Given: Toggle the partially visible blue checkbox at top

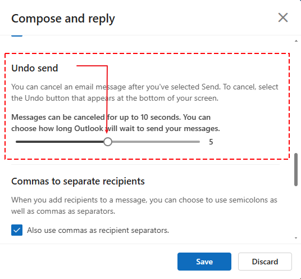Looking at the screenshot, I should (x=17, y=35).
